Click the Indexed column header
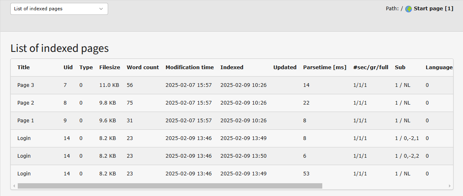463x196 pixels. (x=232, y=67)
